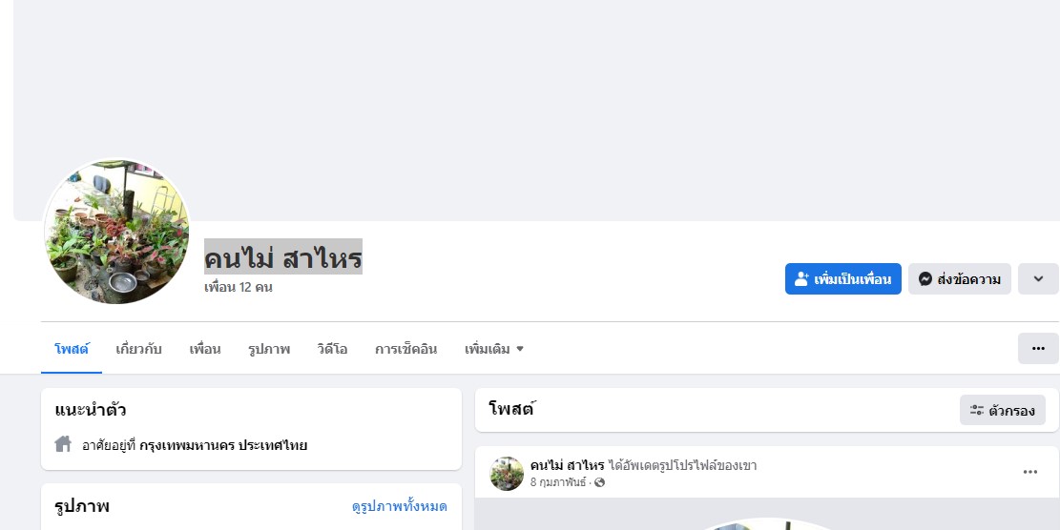
Task: Go to the รูปภาพ tab
Action: pyautogui.click(x=268, y=349)
